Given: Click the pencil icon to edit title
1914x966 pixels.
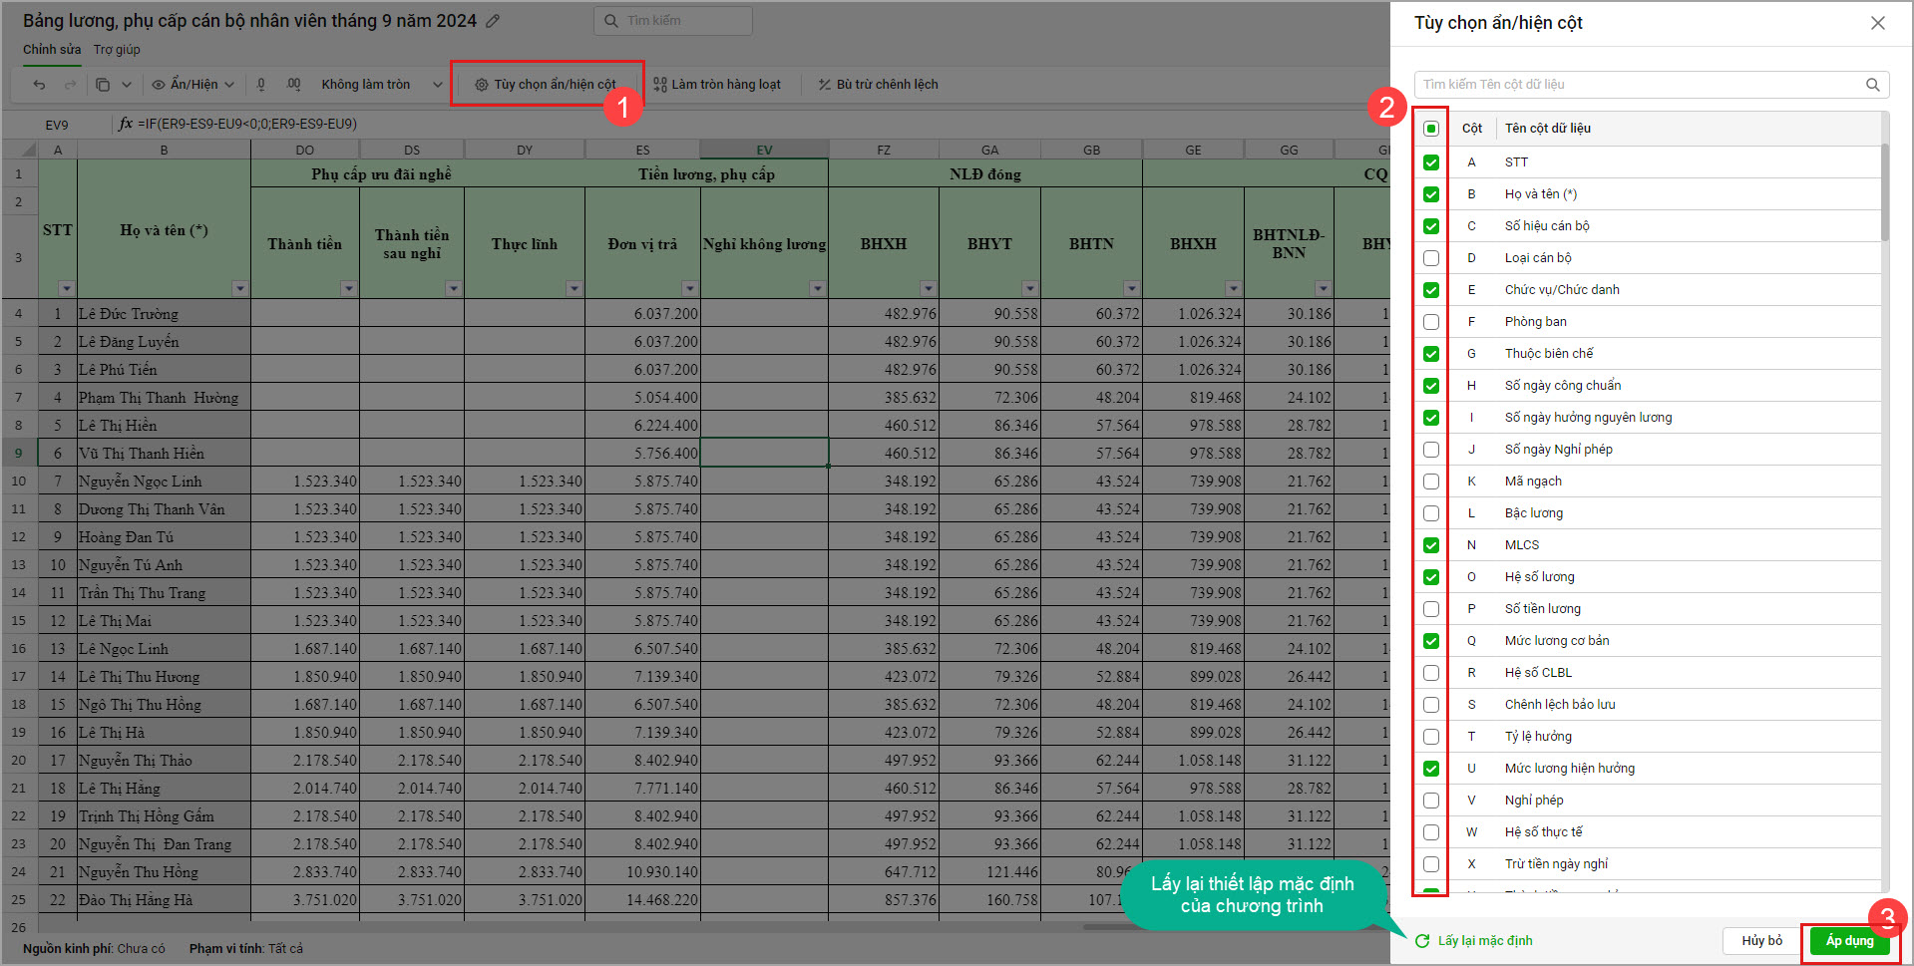Looking at the screenshot, I should [493, 21].
